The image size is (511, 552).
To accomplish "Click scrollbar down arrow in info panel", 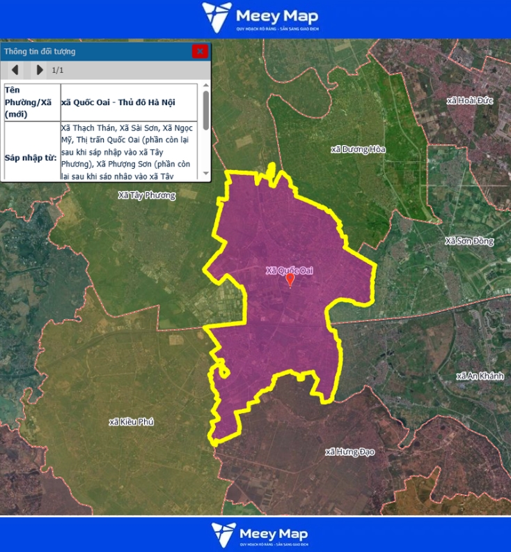I will click(x=206, y=174).
